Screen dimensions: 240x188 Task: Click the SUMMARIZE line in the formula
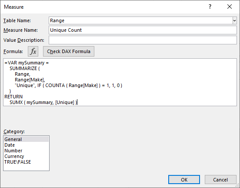[25, 68]
